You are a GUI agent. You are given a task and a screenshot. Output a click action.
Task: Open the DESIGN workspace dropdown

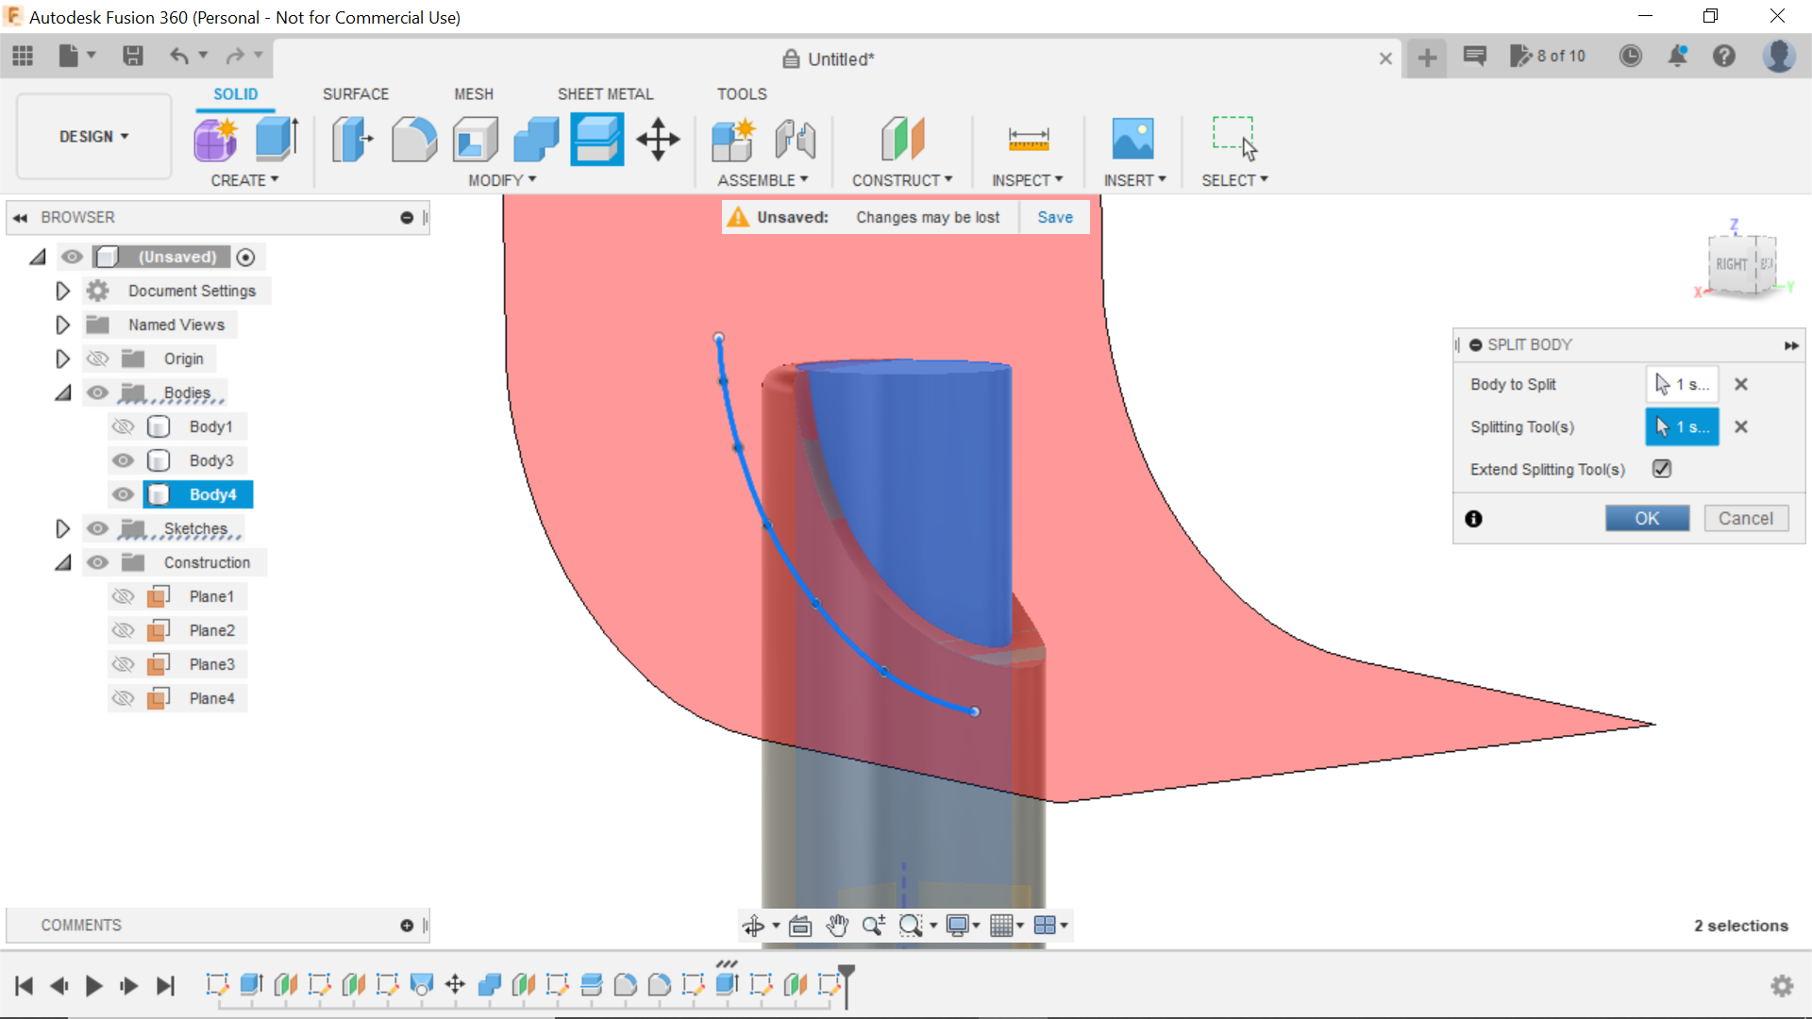click(x=92, y=136)
